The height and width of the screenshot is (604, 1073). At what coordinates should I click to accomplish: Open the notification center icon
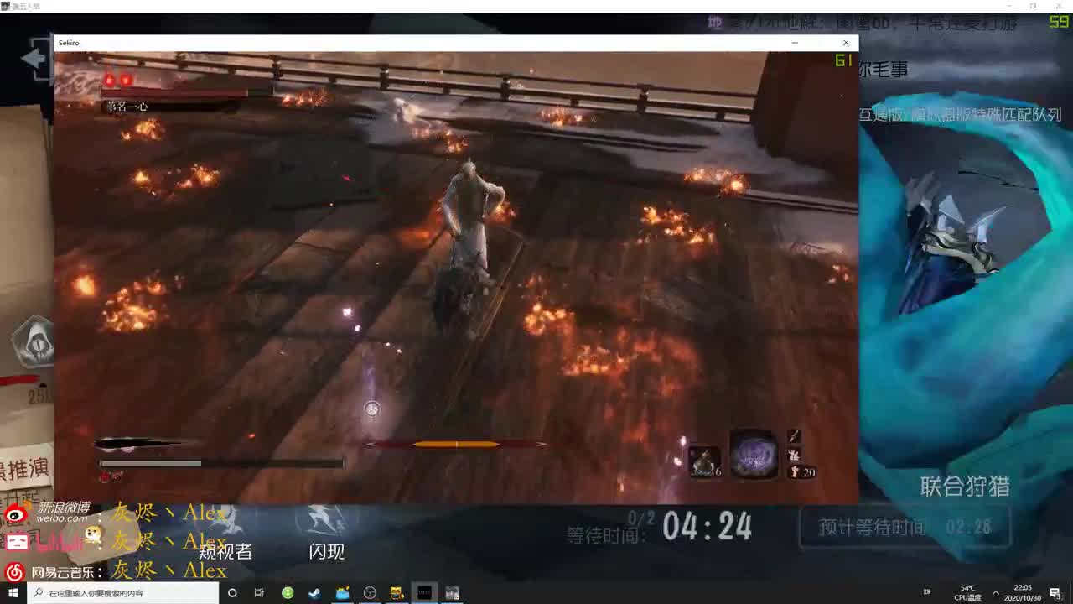pos(1057,593)
